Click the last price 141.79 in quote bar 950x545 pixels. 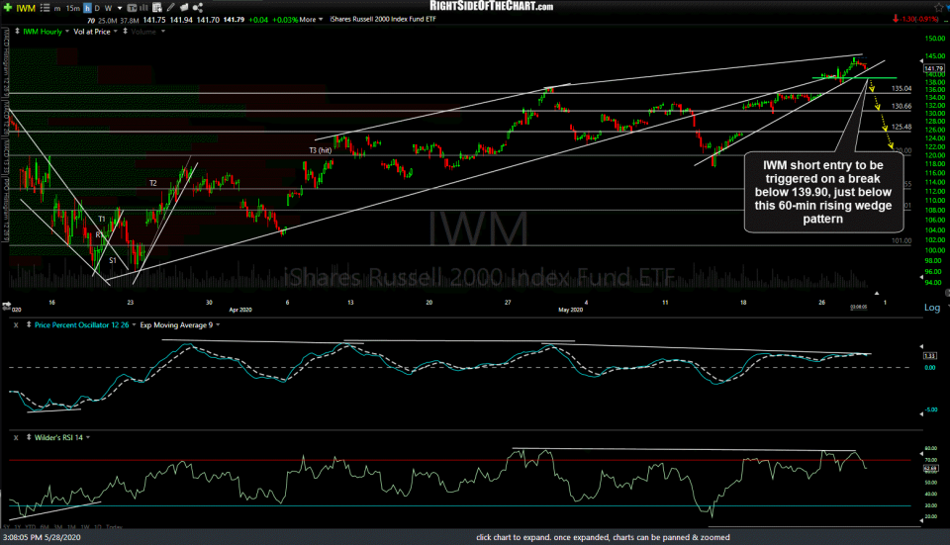[x=234, y=20]
